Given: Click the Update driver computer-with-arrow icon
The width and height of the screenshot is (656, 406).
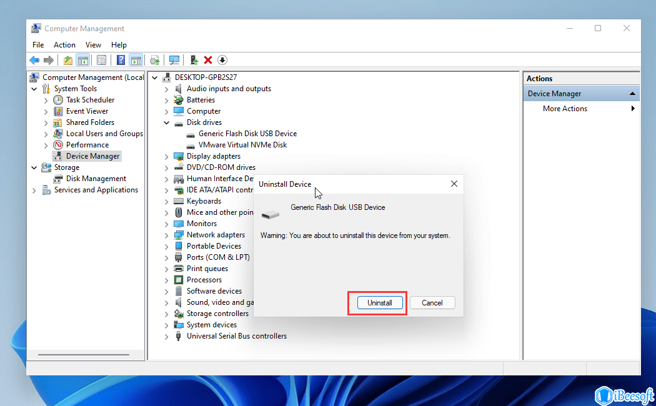Looking at the screenshot, I should tap(194, 60).
